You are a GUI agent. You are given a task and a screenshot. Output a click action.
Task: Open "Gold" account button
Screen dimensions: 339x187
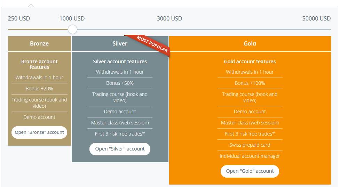(x=250, y=171)
